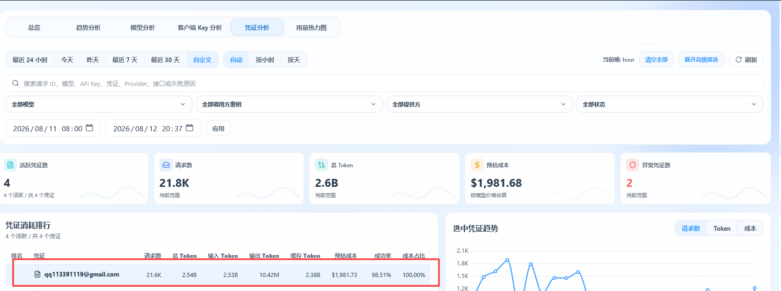Click the 应用 button
The height and width of the screenshot is (291, 781).
pos(219,128)
